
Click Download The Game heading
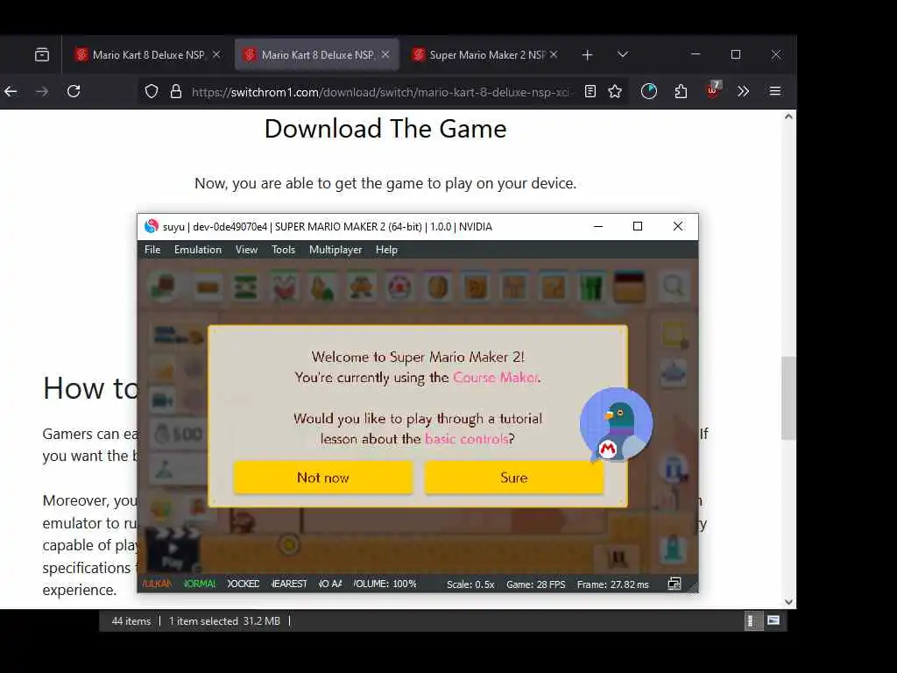385,129
